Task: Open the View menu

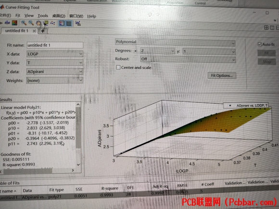Action: 29,16
